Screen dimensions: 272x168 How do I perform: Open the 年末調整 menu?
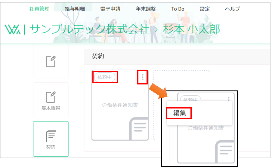click(x=146, y=9)
